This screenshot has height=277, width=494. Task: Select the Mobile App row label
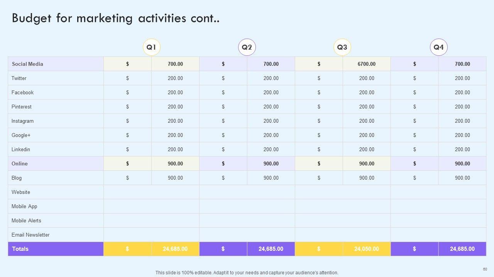click(24, 206)
